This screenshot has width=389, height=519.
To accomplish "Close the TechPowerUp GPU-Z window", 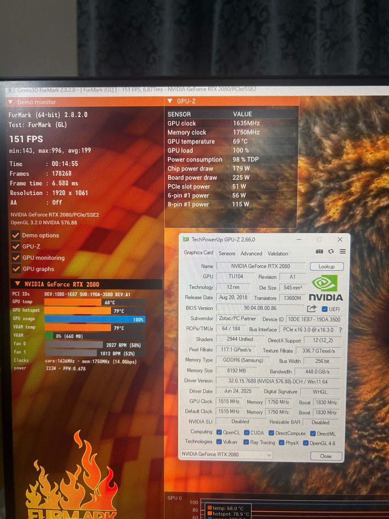I will tap(340, 239).
